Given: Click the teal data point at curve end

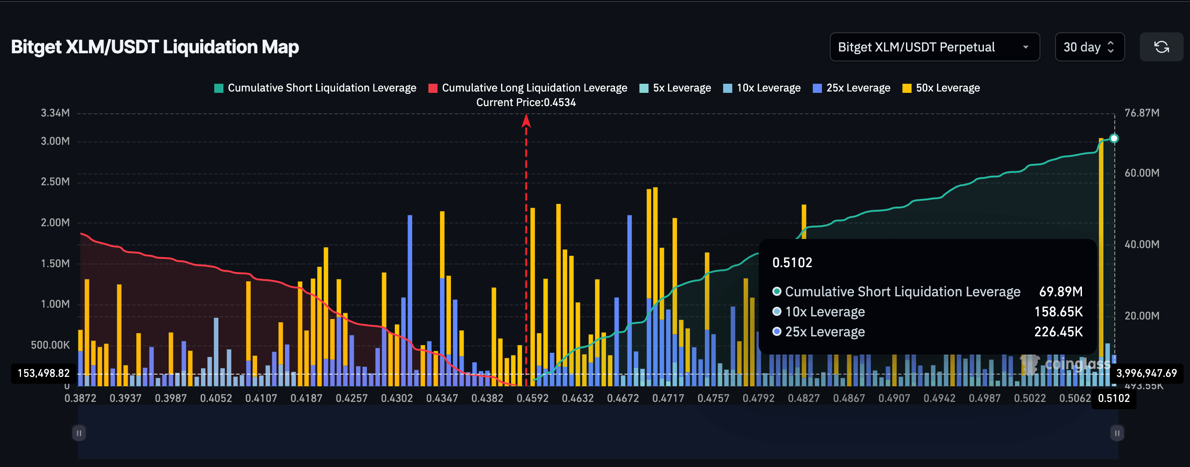Looking at the screenshot, I should pos(1114,138).
